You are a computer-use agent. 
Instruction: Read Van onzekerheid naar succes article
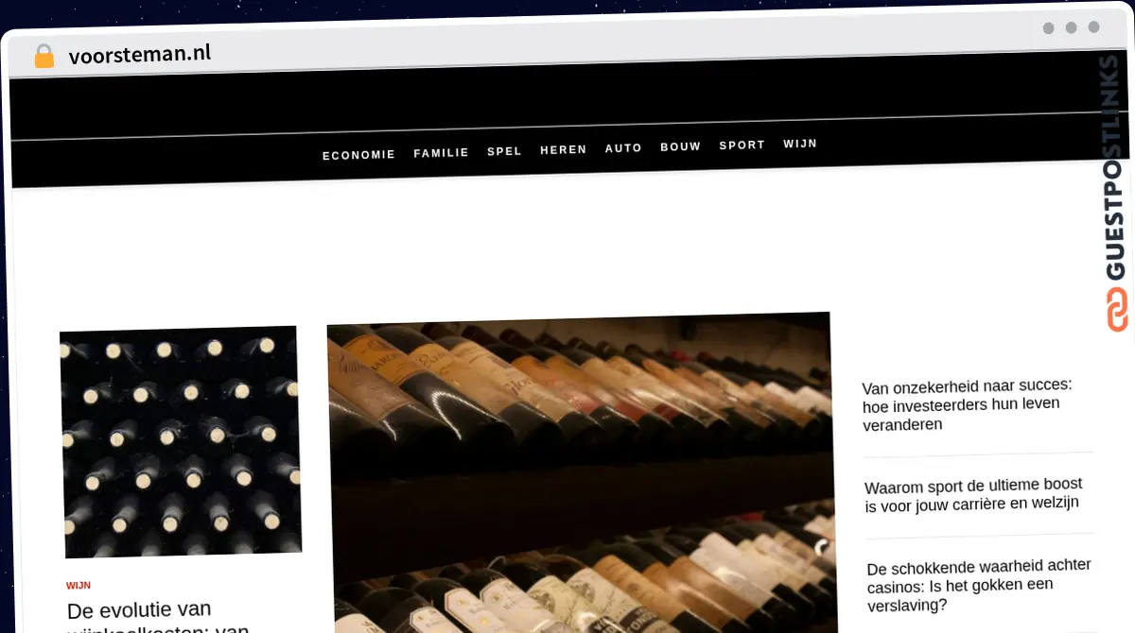pyautogui.click(x=968, y=404)
